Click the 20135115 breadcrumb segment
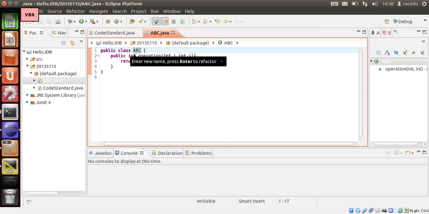 click(x=144, y=43)
